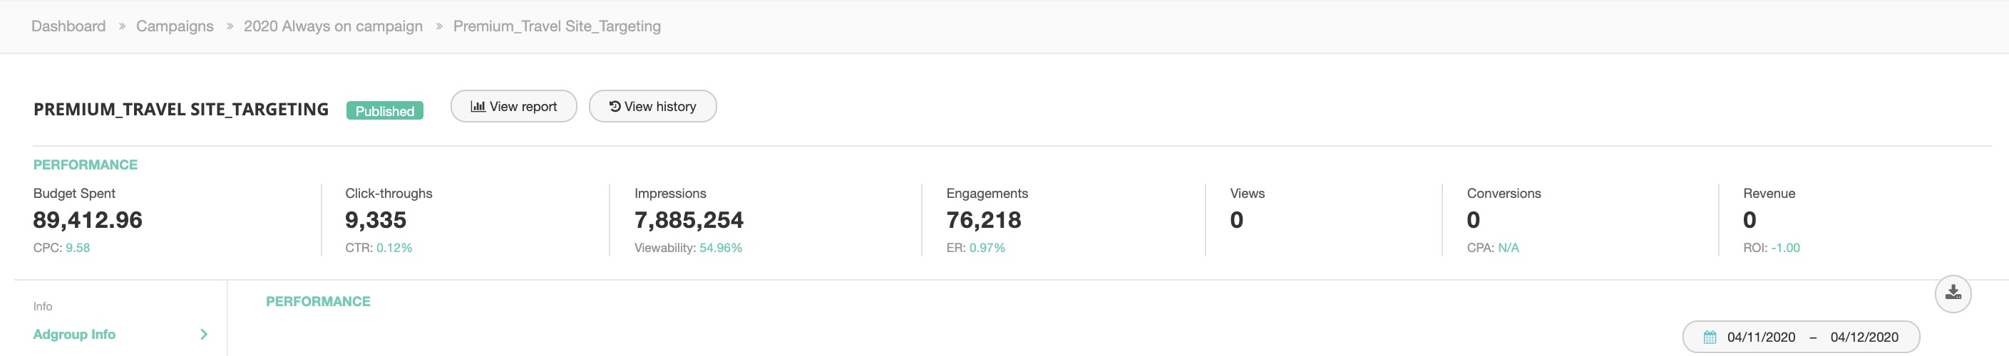2009x356 pixels.
Task: Navigate to Campaigns breadcrumb link
Action: pos(175,26)
